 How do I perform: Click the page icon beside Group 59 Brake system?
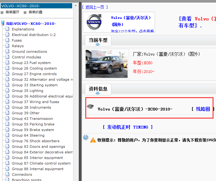tap(7, 129)
